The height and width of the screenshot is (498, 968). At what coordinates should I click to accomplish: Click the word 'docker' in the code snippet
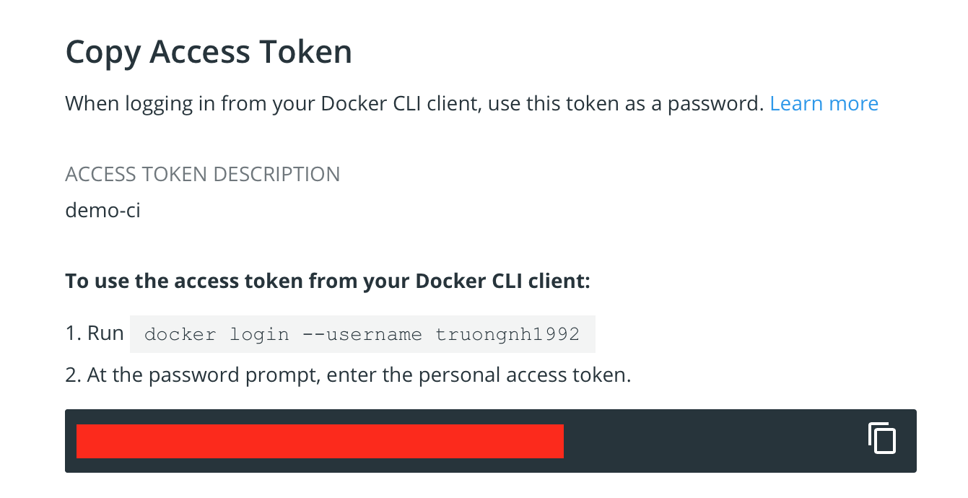[180, 335]
